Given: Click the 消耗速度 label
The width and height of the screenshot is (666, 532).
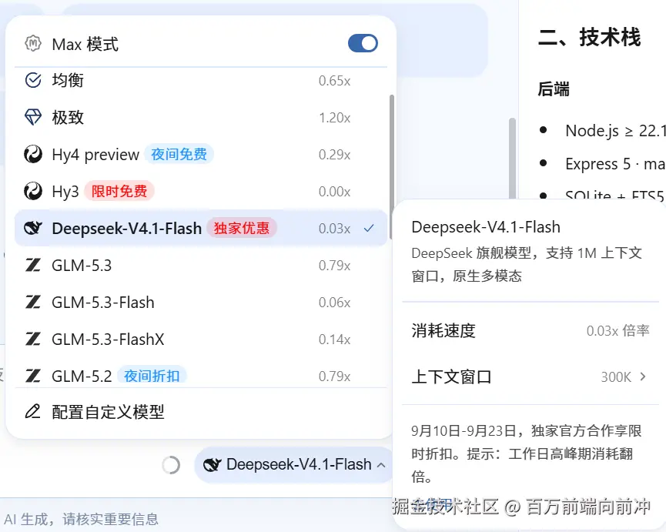Looking at the screenshot, I should click(x=443, y=330).
